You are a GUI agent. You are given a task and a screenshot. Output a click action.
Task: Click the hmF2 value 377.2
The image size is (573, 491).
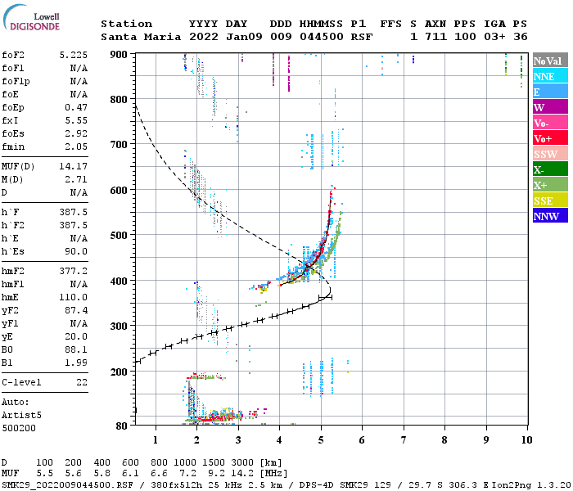point(74,271)
